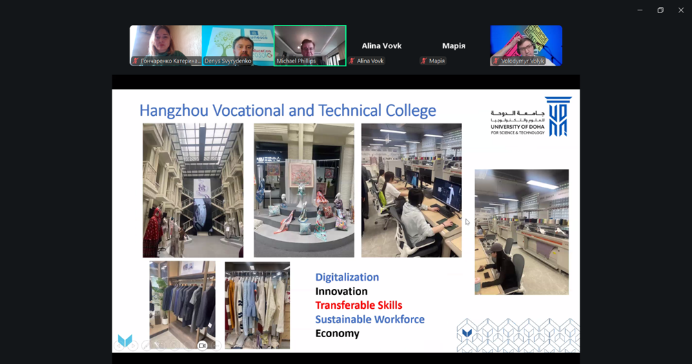Image resolution: width=692 pixels, height=364 pixels.
Task: Click the students at computers photo
Action: point(411,190)
